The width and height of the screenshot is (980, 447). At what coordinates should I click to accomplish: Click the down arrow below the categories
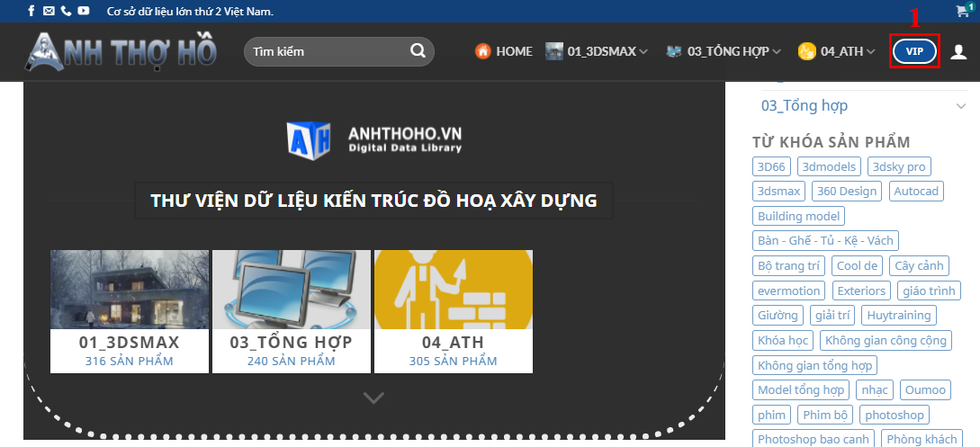(x=373, y=398)
